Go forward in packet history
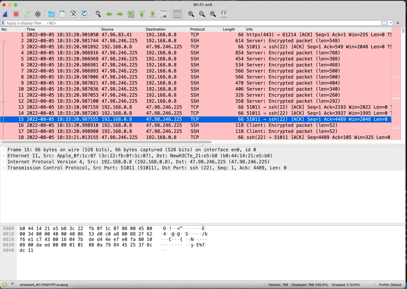Viewport: 407px width, 289px height. [120, 14]
